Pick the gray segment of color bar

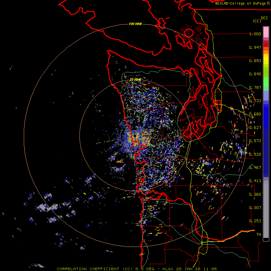click(x=266, y=209)
